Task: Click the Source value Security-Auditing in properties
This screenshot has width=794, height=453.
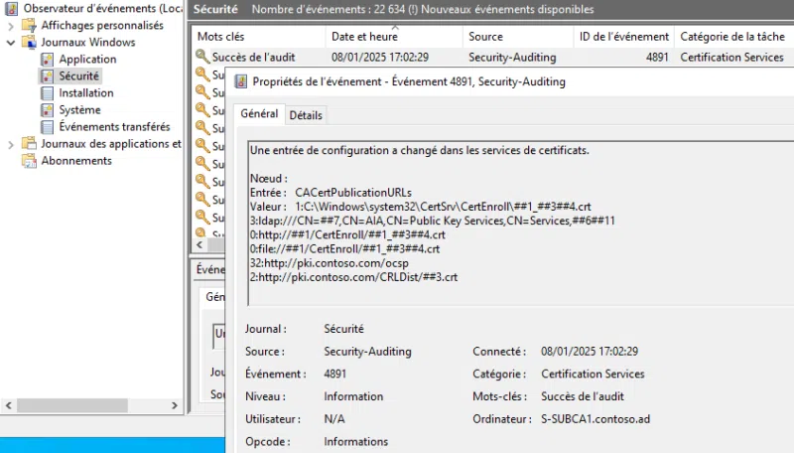Action: pos(367,351)
